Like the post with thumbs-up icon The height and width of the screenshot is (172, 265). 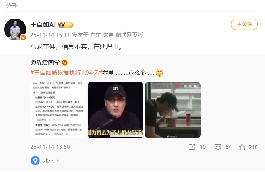242,147
